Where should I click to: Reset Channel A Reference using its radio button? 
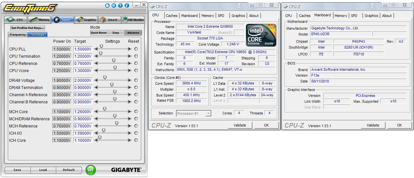(x=136, y=95)
